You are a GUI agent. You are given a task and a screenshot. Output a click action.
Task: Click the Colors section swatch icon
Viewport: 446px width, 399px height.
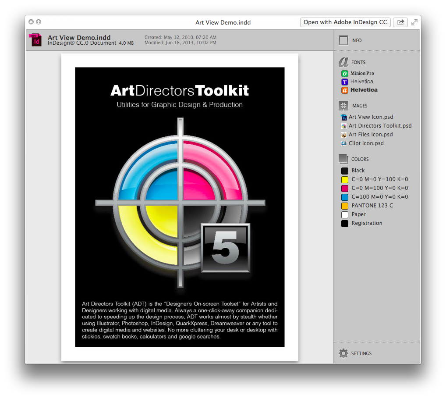point(343,159)
